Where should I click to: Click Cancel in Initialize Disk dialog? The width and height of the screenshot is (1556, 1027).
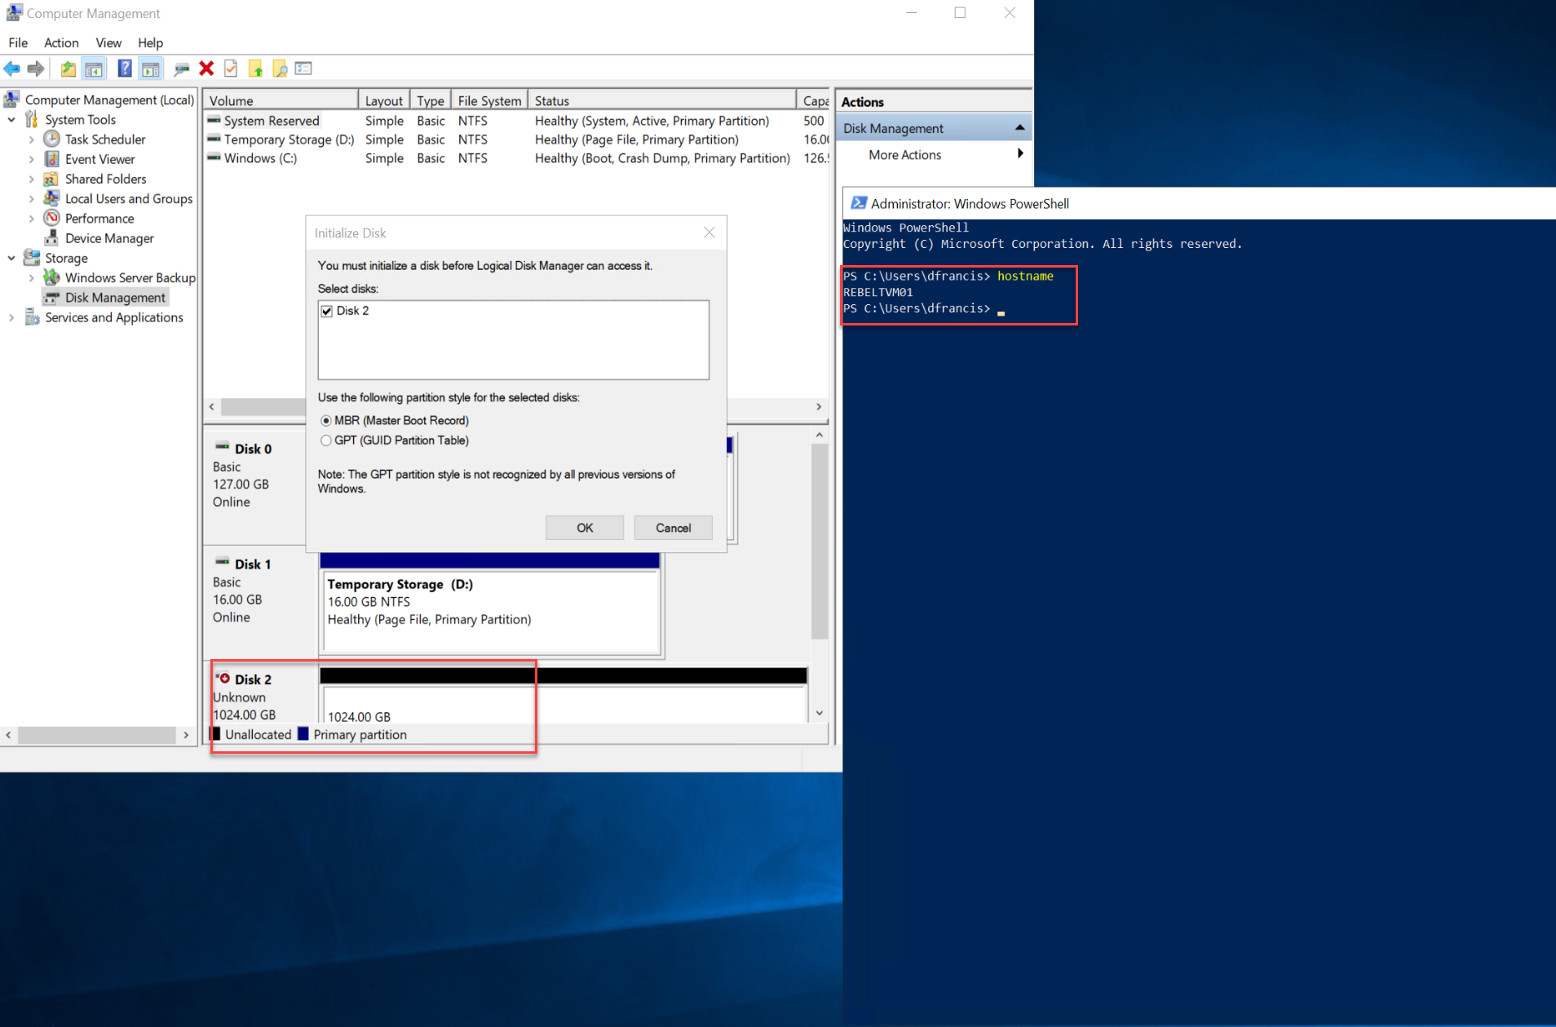pos(674,528)
